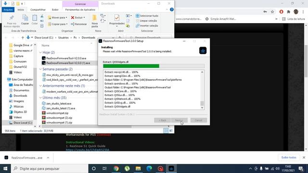The image size is (308, 173).
Task: Open Arquivo tab in File Explorer
Action: pyautogui.click(x=8, y=10)
